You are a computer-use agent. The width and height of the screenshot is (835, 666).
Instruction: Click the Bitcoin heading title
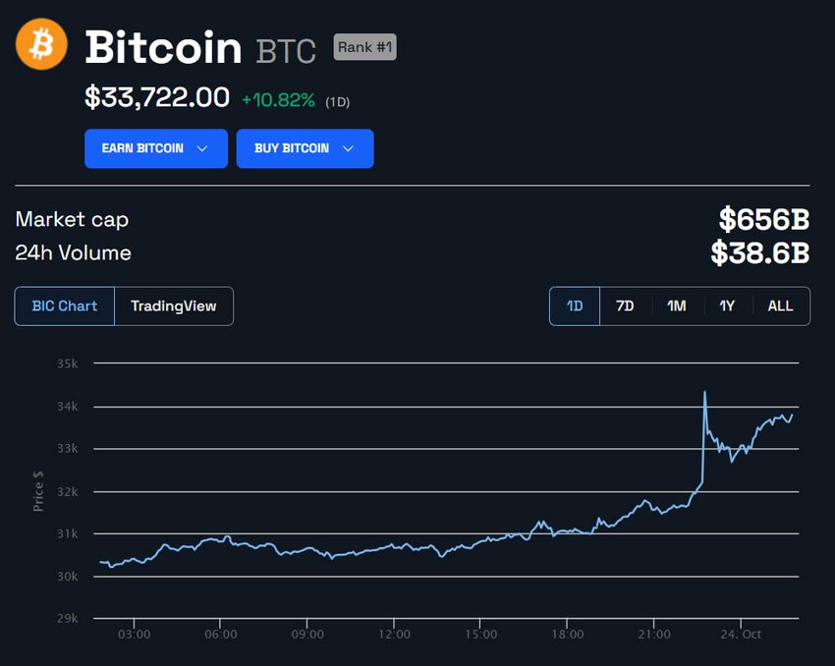[x=162, y=46]
